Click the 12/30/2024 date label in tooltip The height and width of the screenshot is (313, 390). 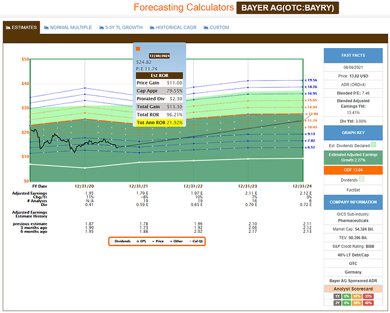(x=159, y=56)
